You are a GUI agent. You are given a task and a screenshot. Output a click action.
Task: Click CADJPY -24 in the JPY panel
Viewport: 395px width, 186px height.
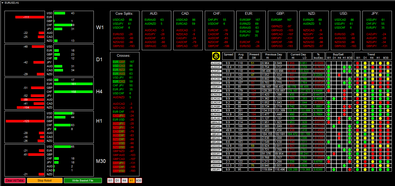point(376,34)
